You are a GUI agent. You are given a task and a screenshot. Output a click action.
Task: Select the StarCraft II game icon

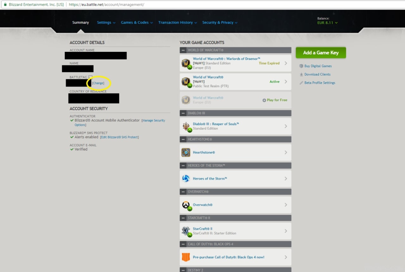pyautogui.click(x=186, y=231)
